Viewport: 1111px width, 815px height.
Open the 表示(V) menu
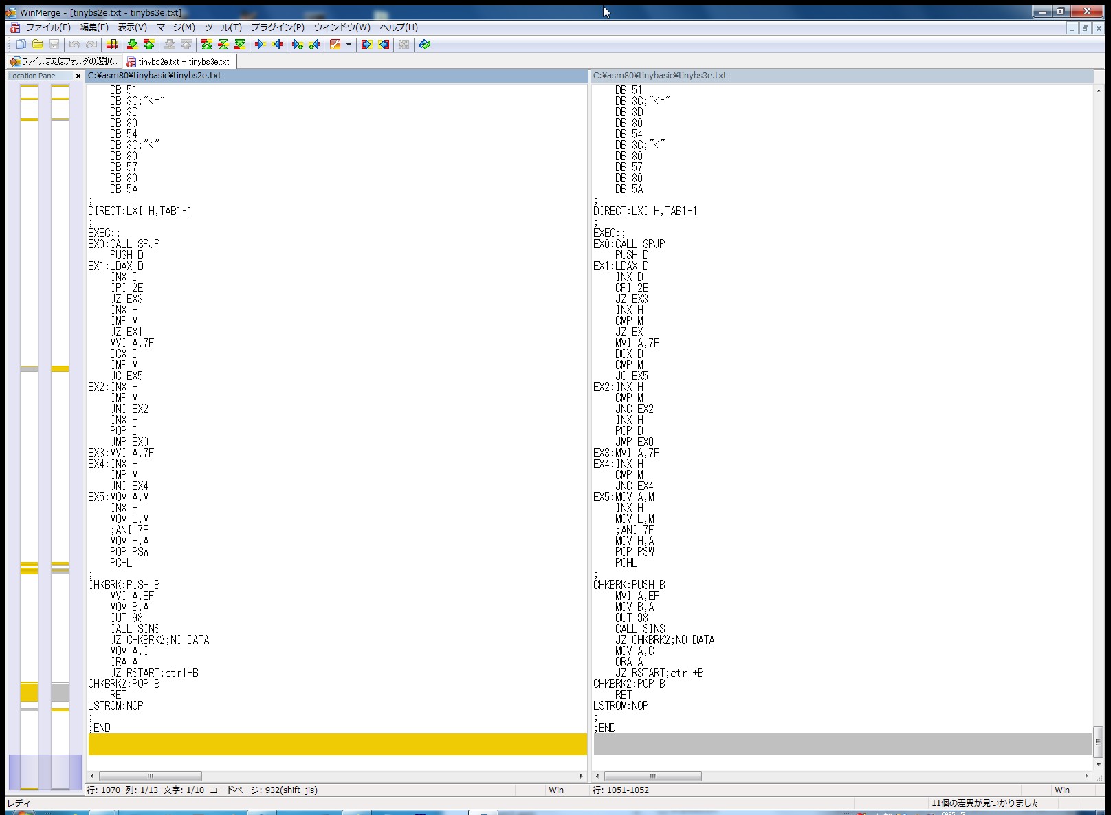pyautogui.click(x=132, y=27)
